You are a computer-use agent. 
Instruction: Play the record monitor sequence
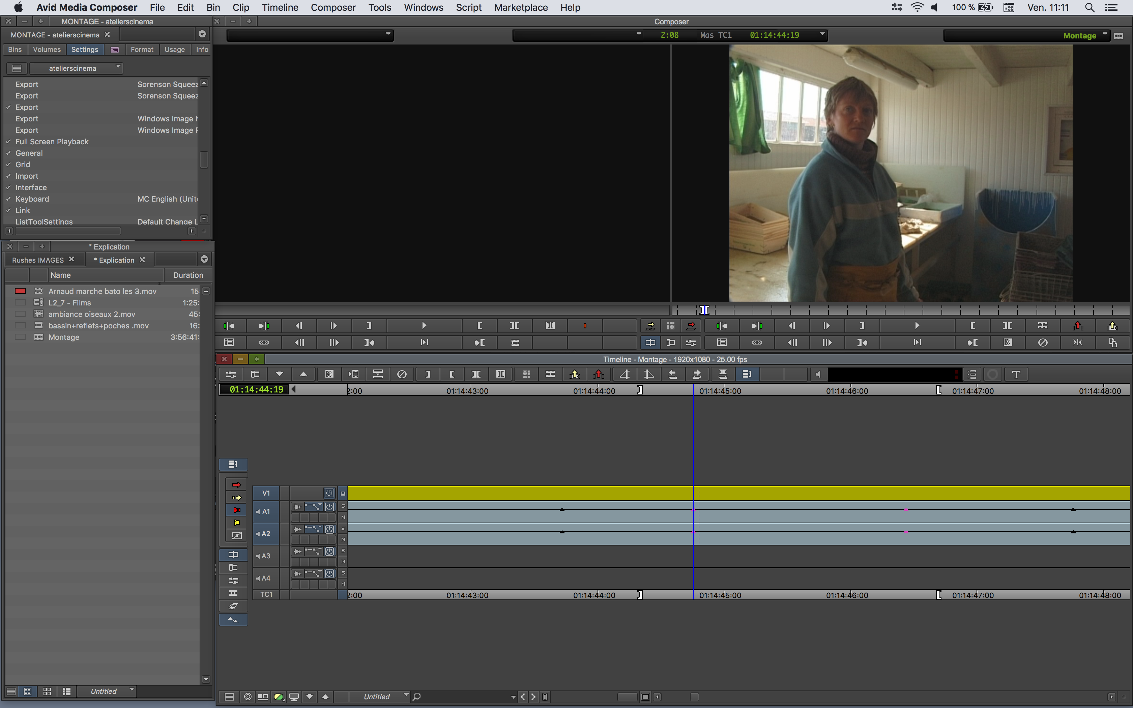click(917, 326)
